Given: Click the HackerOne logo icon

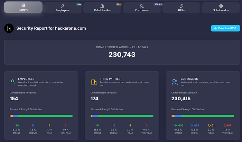Looking at the screenshot, I should 9,28.
